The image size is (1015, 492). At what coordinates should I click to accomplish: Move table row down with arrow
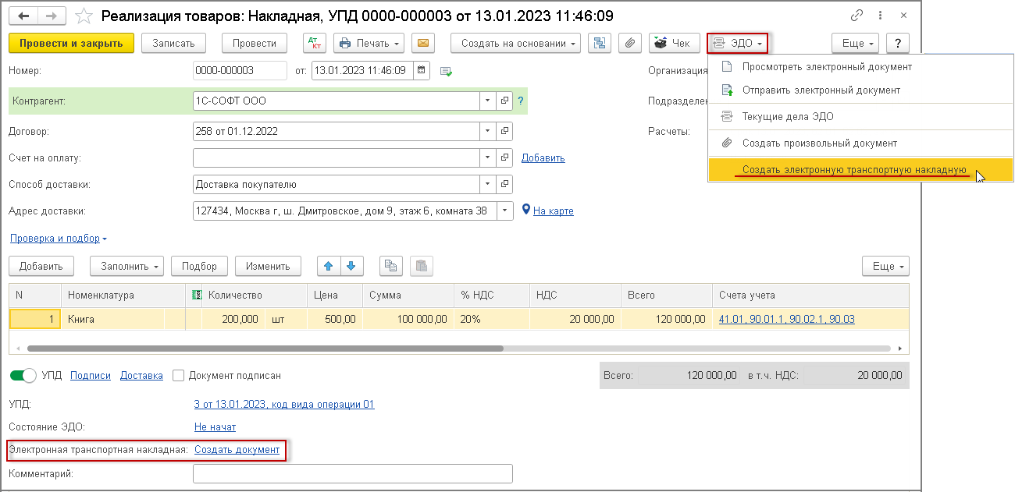pos(351,266)
